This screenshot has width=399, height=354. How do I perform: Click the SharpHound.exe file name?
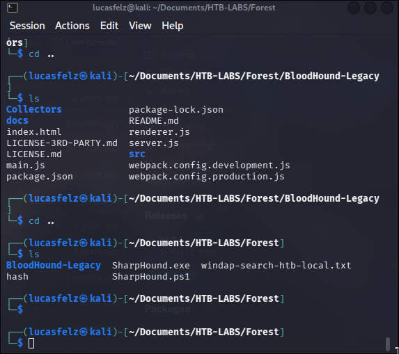pyautogui.click(x=151, y=266)
